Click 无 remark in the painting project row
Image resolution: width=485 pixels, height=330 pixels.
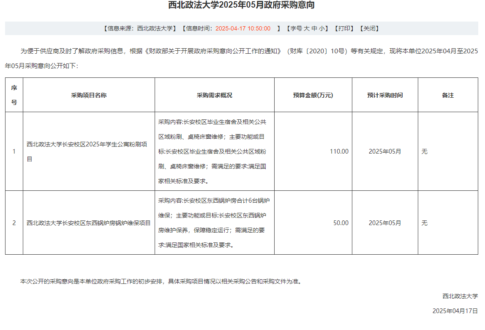tap(424, 151)
